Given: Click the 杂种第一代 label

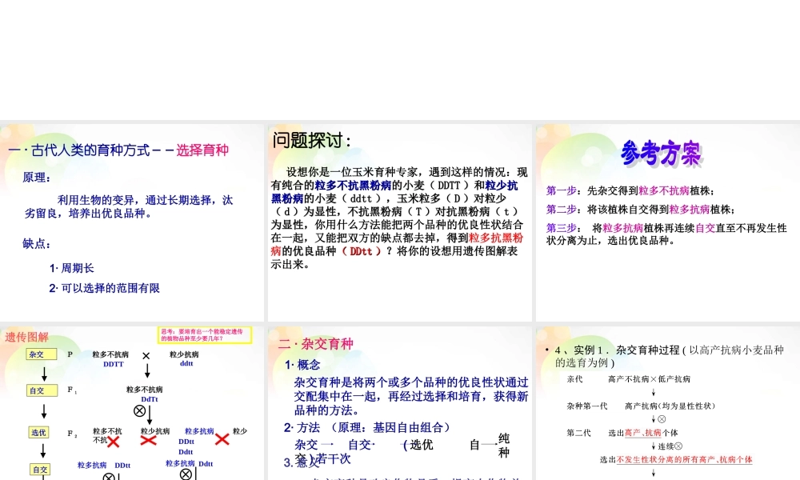Looking at the screenshot, I should click(586, 406).
